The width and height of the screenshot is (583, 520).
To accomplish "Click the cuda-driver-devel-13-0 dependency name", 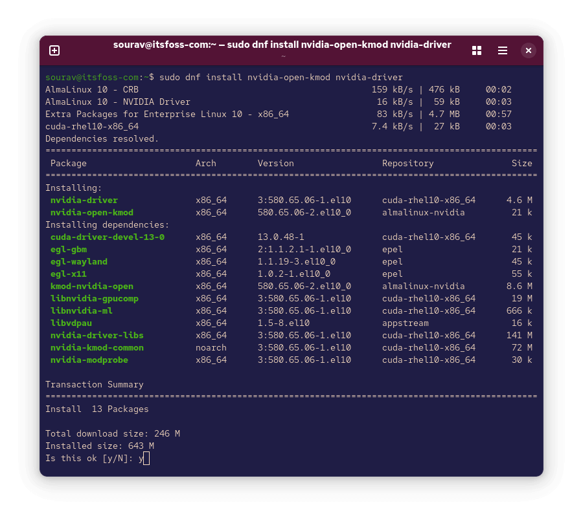I will pos(108,237).
